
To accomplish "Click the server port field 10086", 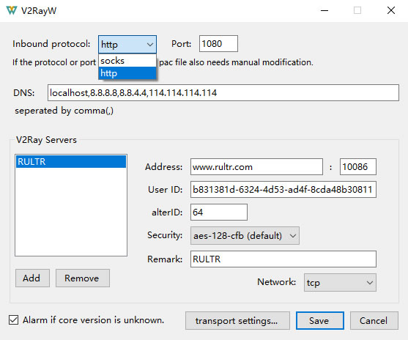I will pos(357,166).
